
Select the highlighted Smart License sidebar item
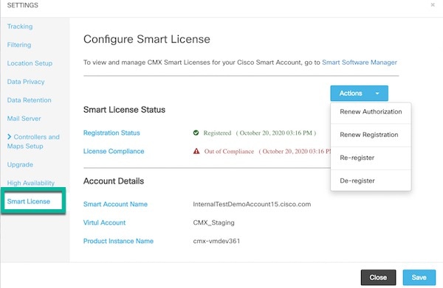(x=33, y=201)
